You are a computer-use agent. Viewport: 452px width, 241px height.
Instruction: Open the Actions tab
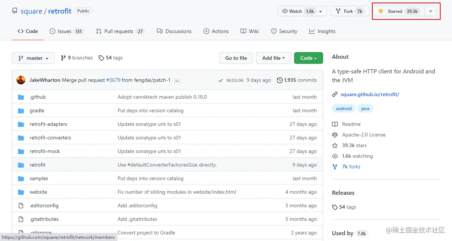[x=216, y=31]
